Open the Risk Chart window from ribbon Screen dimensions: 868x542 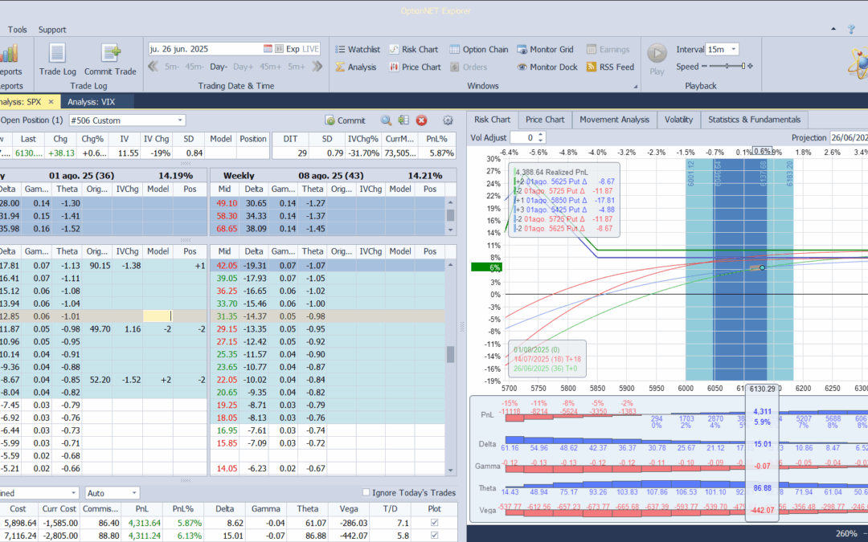coord(414,49)
